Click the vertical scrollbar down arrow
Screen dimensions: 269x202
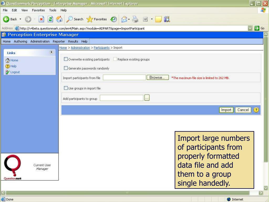coord(266,188)
